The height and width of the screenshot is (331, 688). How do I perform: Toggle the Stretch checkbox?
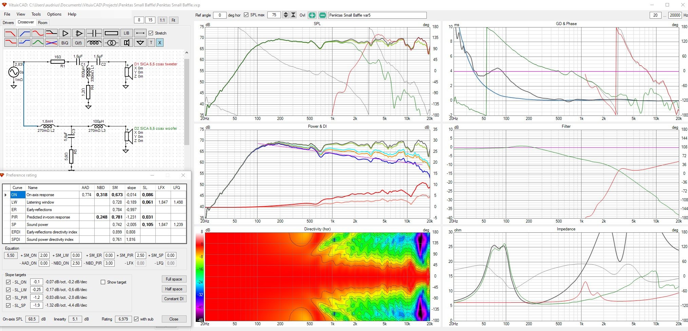tap(151, 33)
